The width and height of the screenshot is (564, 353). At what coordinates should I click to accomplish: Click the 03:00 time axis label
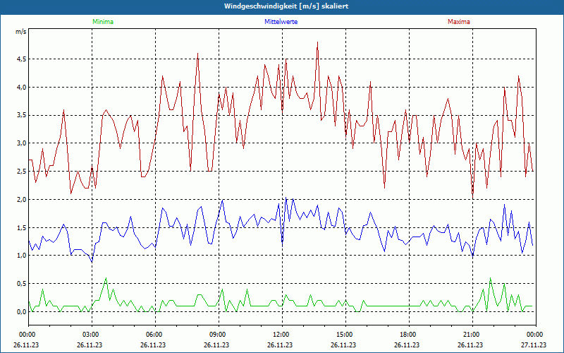(92, 335)
